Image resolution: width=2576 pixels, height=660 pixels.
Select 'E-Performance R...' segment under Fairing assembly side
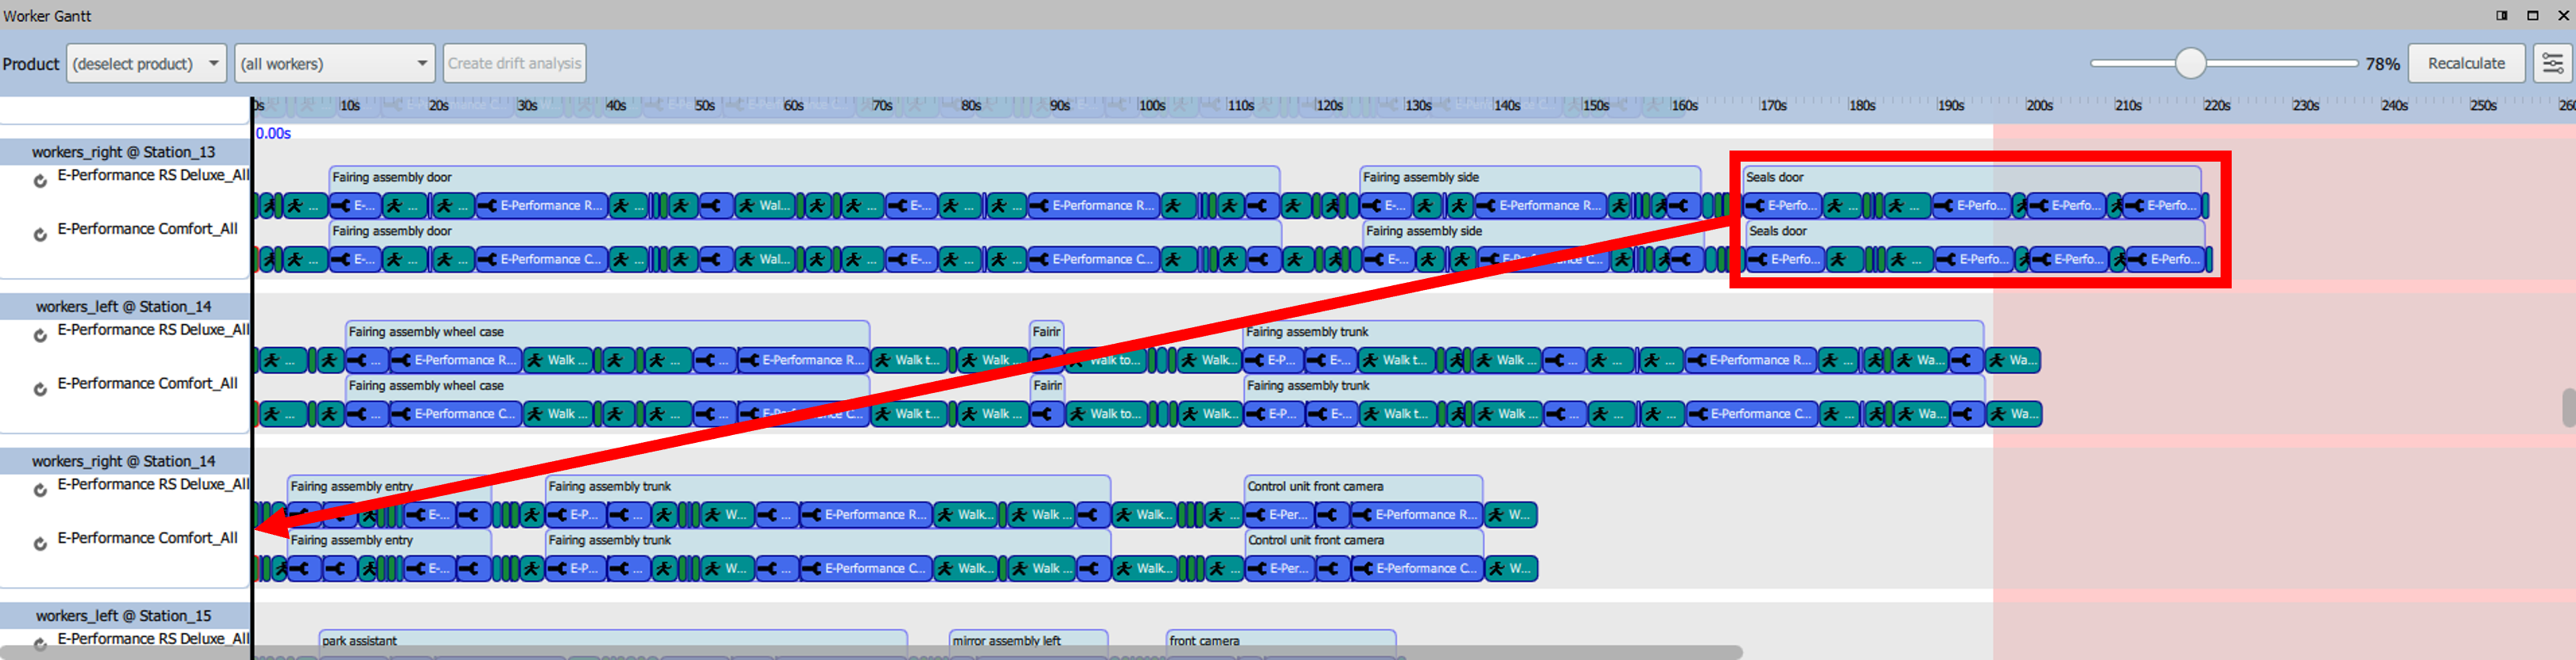tap(1540, 206)
